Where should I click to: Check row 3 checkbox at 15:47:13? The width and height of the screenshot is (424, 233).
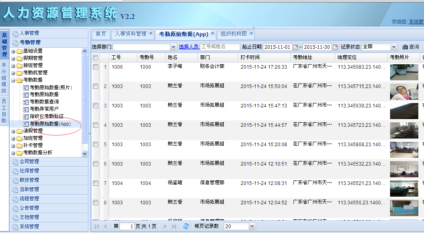click(95, 106)
